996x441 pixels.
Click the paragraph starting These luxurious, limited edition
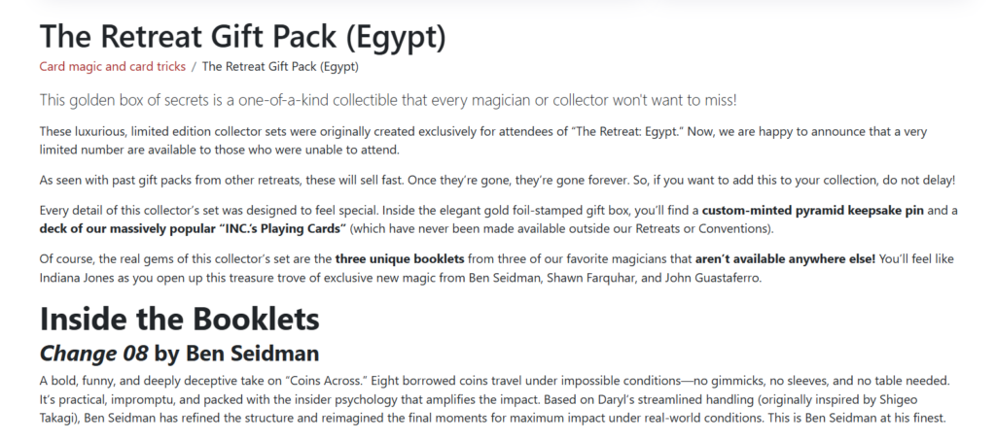pyautogui.click(x=483, y=141)
